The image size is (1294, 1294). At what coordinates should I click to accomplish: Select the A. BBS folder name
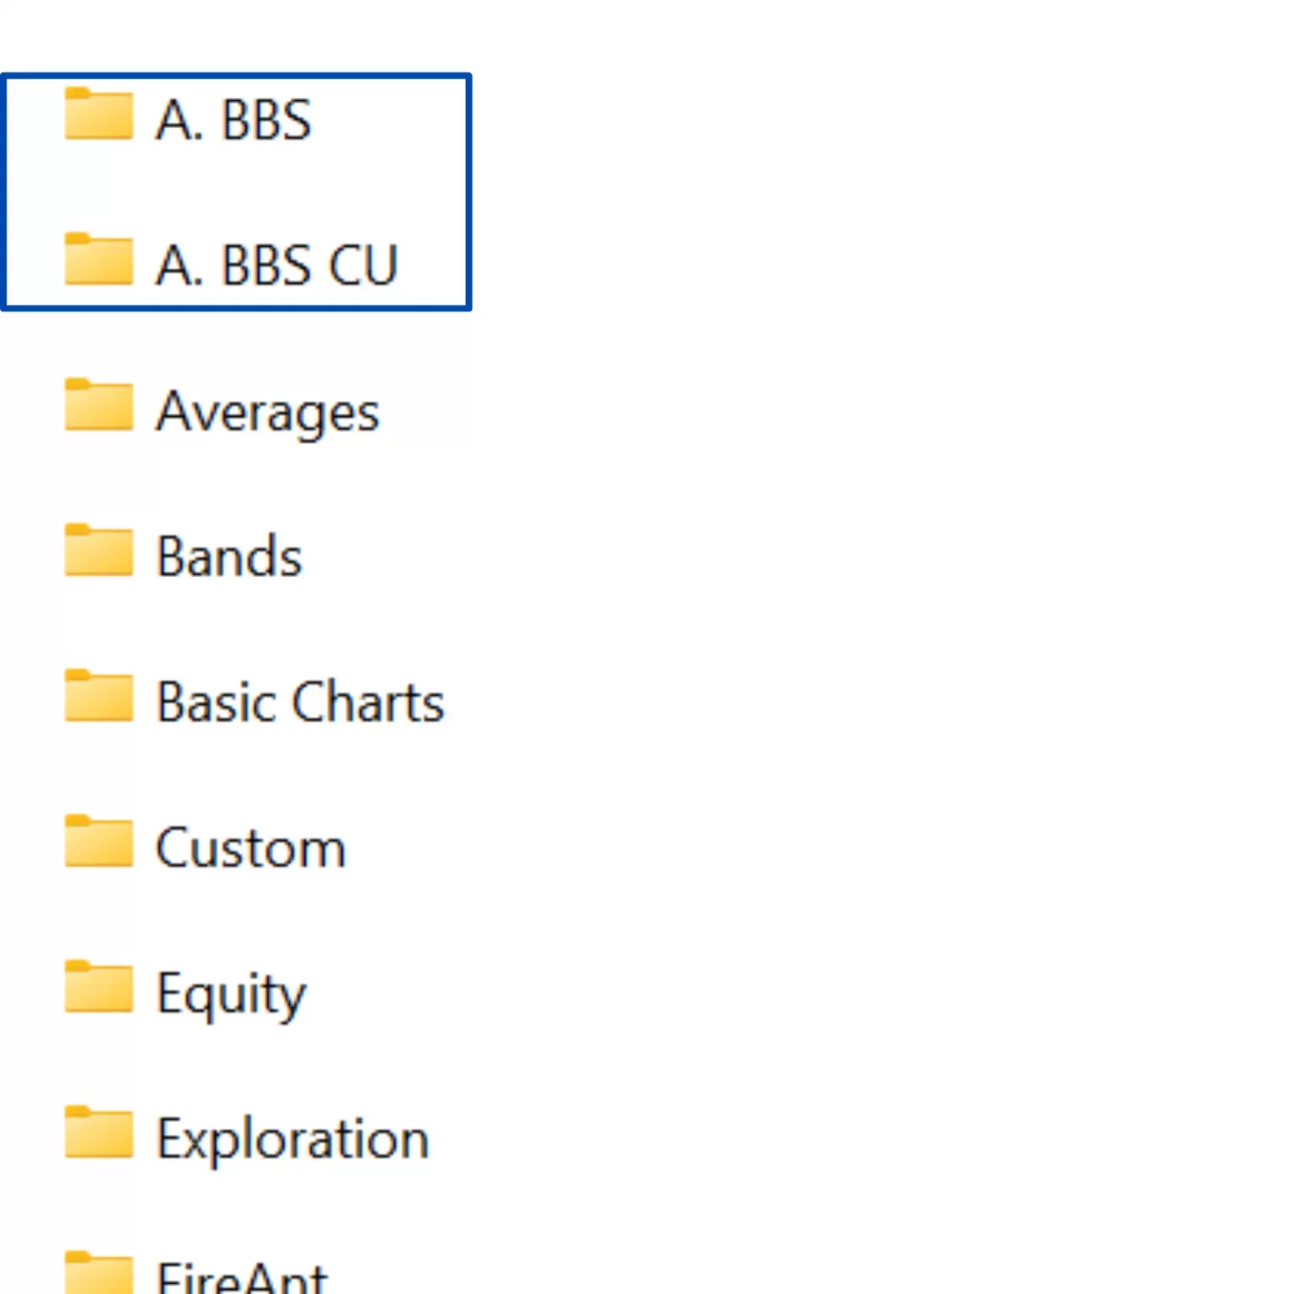233,120
